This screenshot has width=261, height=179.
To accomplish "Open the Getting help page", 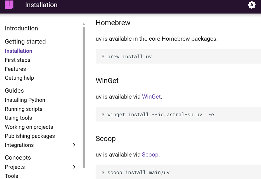I will click(x=19, y=78).
